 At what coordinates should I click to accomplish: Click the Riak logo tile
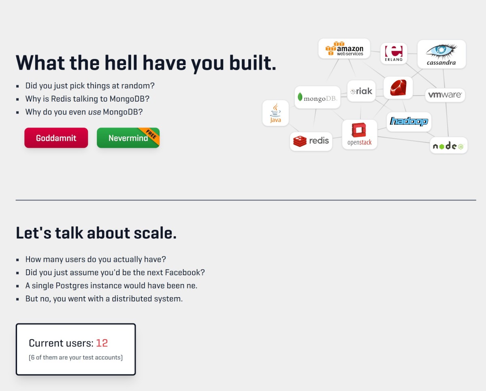tap(361, 91)
